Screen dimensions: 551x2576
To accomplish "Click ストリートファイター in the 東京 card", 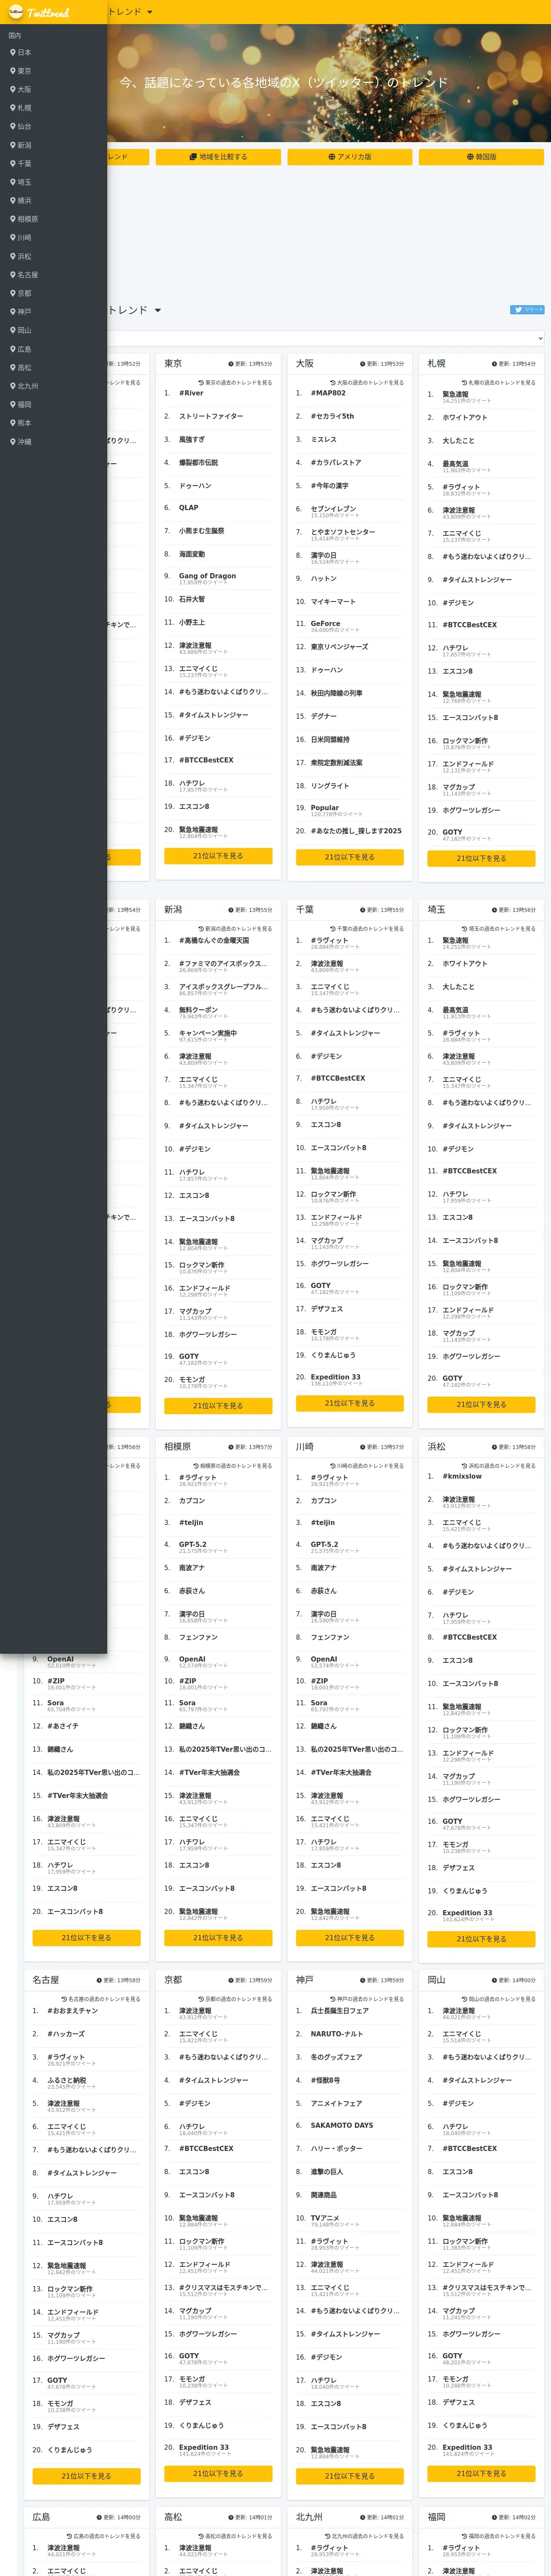I will [211, 416].
